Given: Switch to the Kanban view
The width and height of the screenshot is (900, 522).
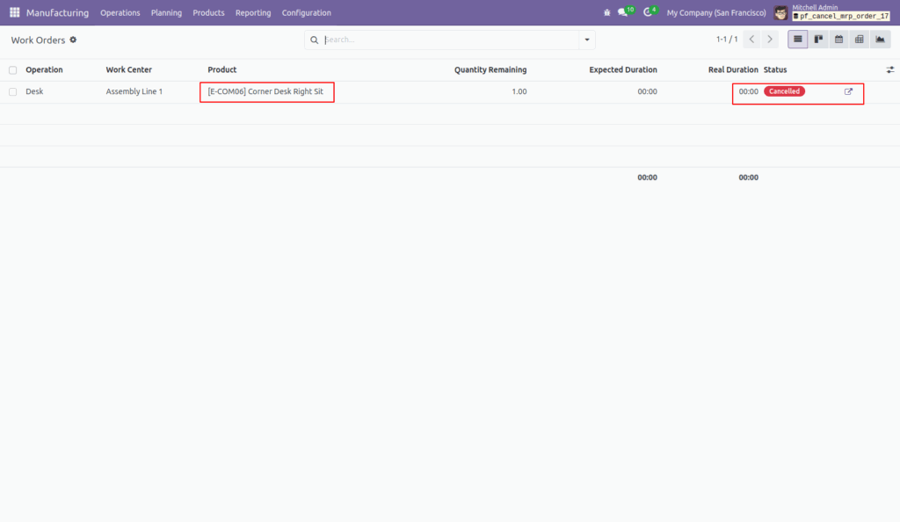Looking at the screenshot, I should coord(817,39).
